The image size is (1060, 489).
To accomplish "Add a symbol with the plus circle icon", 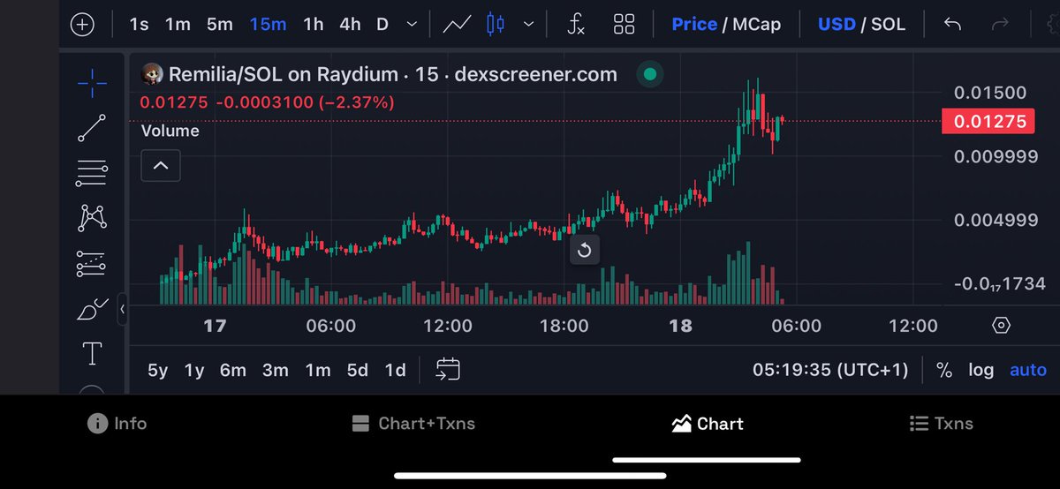I will pyautogui.click(x=82, y=25).
